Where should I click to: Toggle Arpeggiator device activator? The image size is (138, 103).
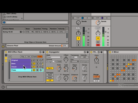(47, 52)
